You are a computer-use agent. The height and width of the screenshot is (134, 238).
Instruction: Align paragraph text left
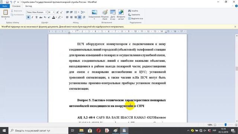(x=67, y=17)
